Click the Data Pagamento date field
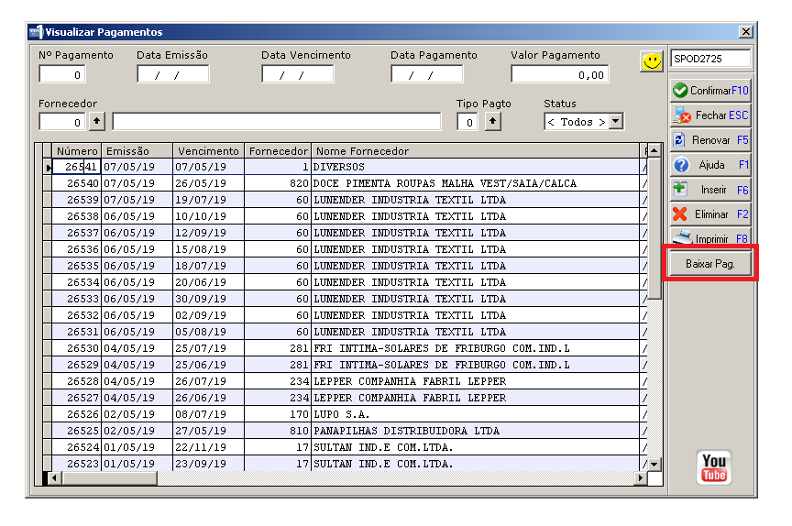Image resolution: width=792 pixels, height=526 pixels. (427, 75)
